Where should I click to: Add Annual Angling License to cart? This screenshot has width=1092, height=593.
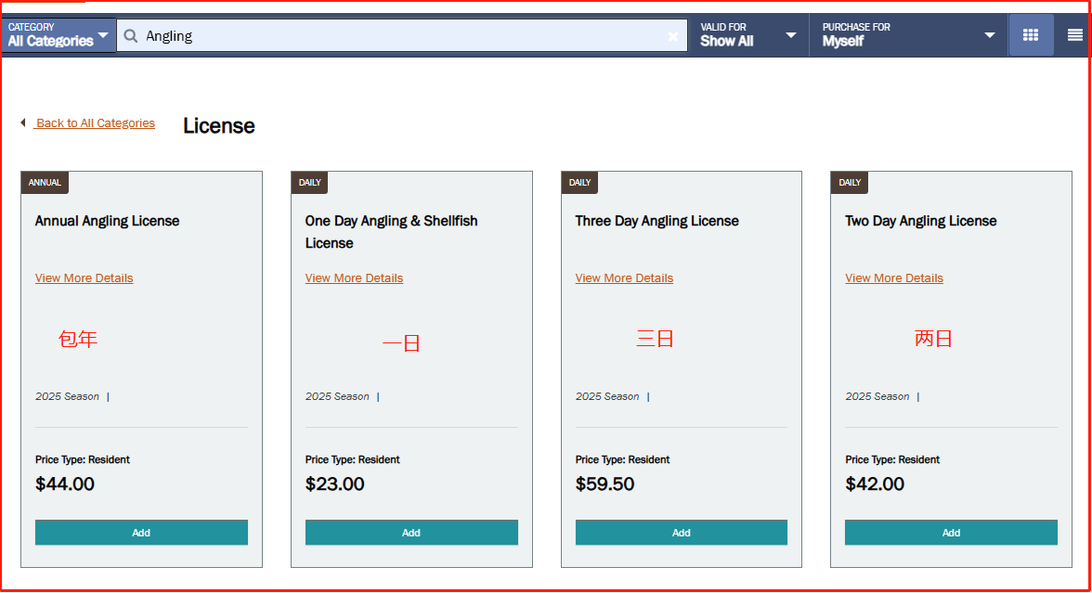click(x=141, y=533)
